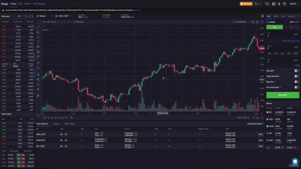Close the AAVE / USDT open order
The height and width of the screenshot is (169, 301).
[260, 134]
